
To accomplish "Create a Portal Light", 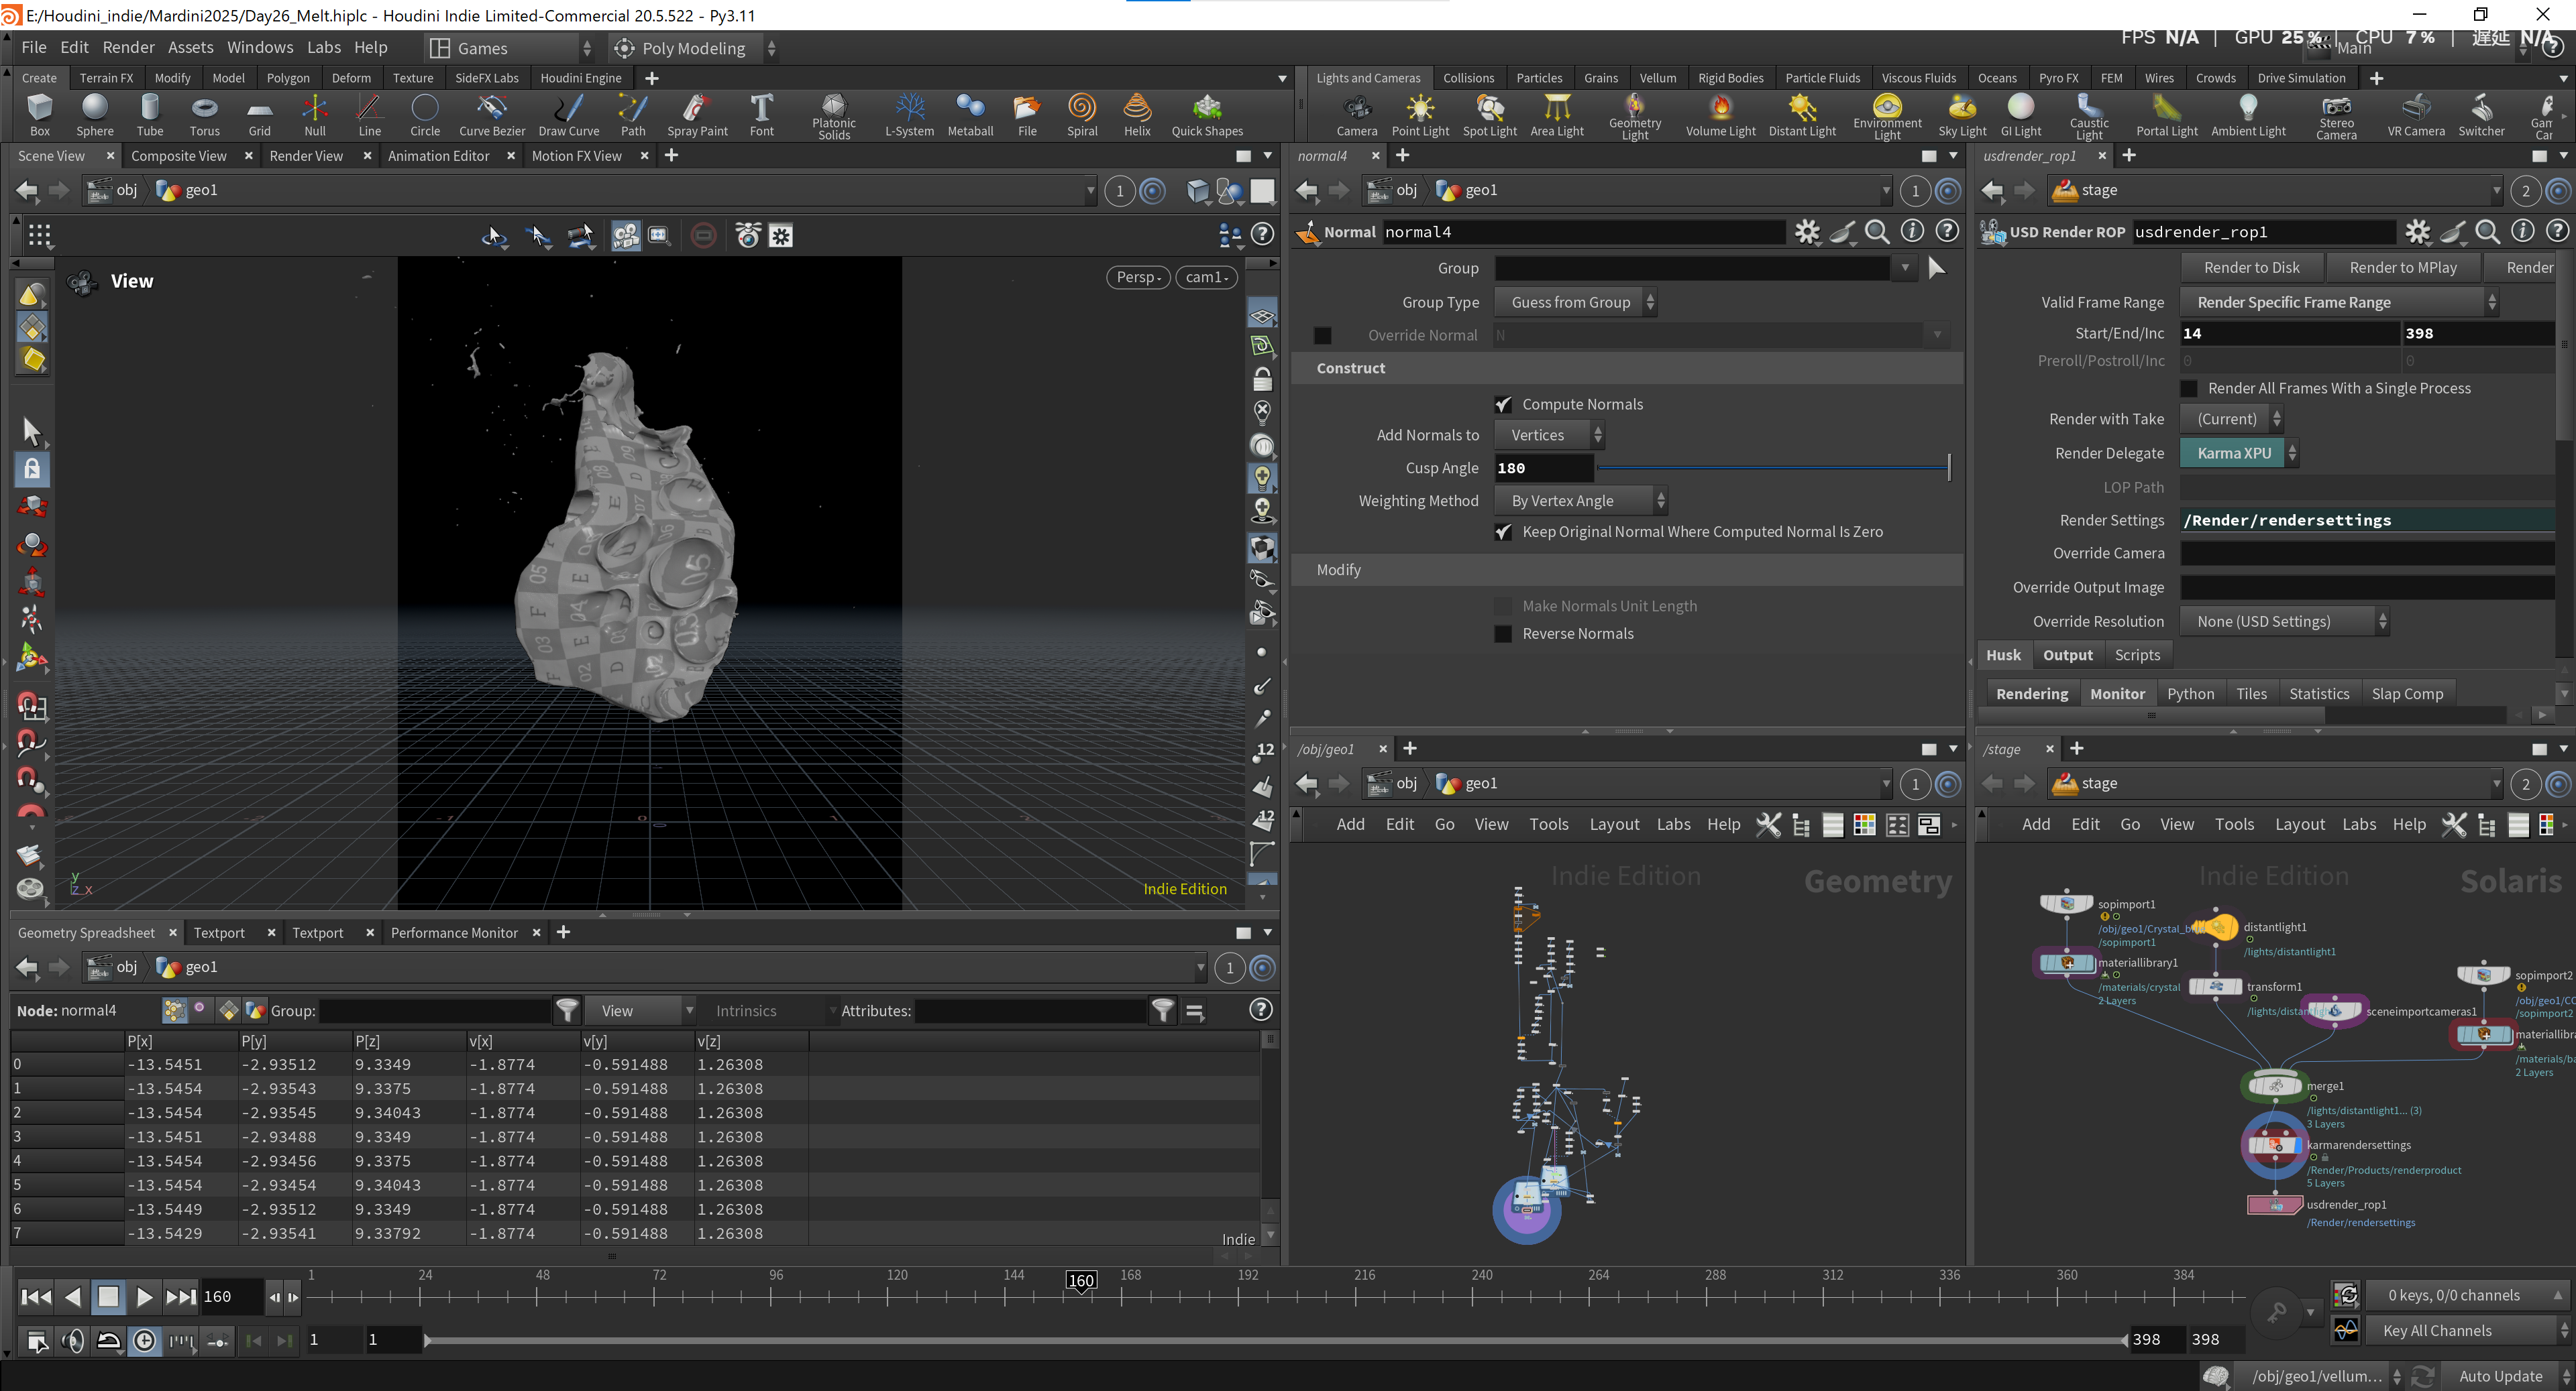I will [x=2167, y=115].
